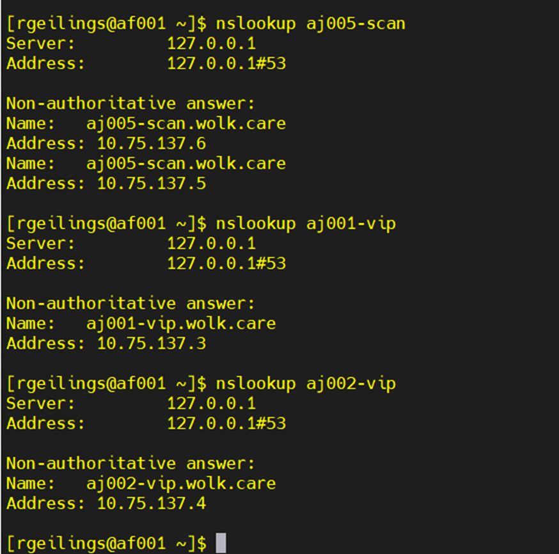Click the nslookup aj002-vip command text

(x=306, y=383)
